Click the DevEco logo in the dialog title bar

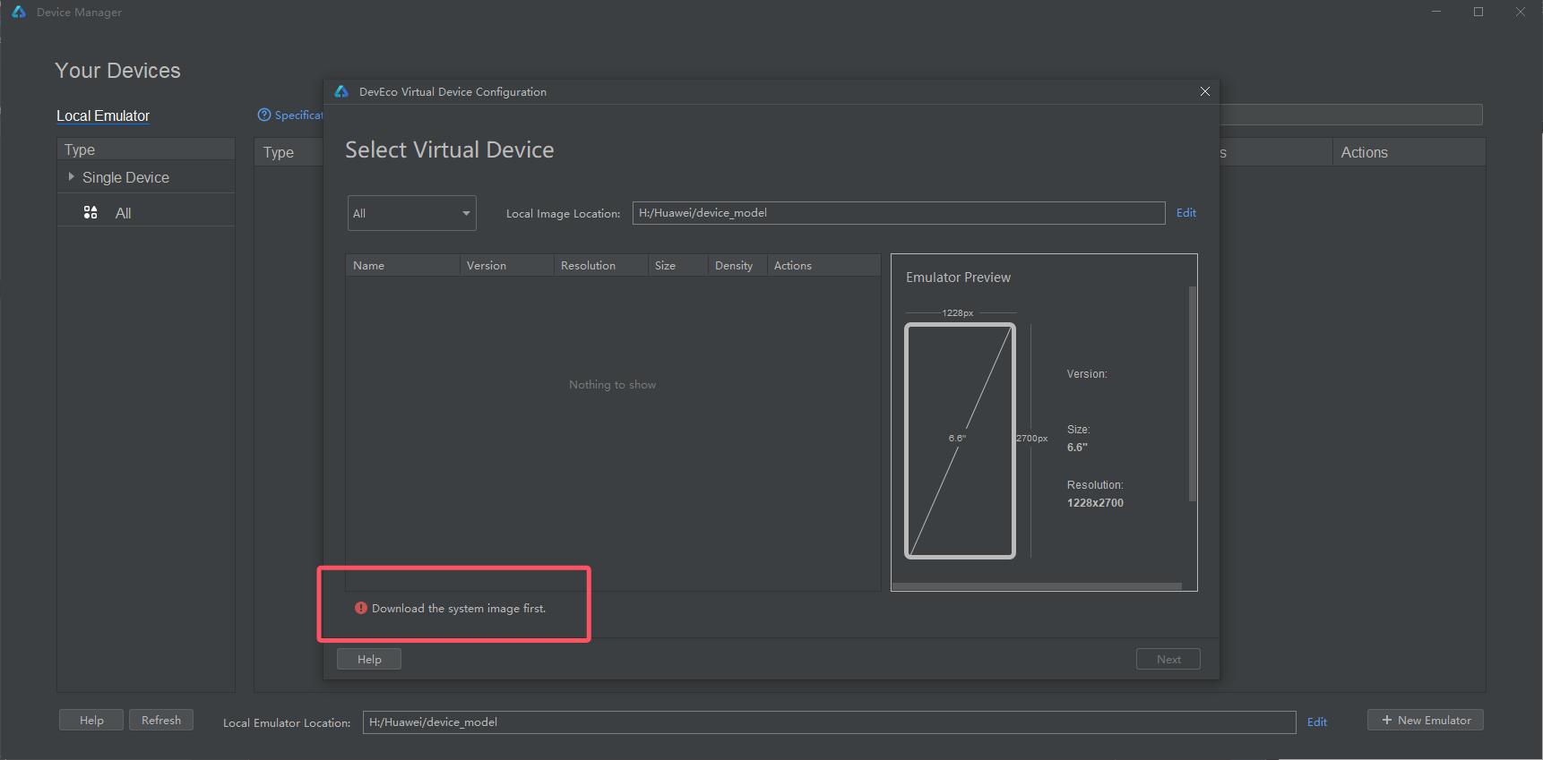point(341,91)
